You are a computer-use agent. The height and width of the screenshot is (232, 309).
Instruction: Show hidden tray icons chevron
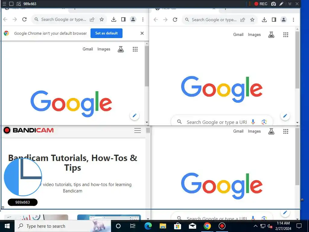click(255, 226)
